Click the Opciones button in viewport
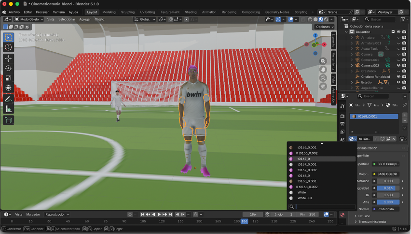 point(324,27)
